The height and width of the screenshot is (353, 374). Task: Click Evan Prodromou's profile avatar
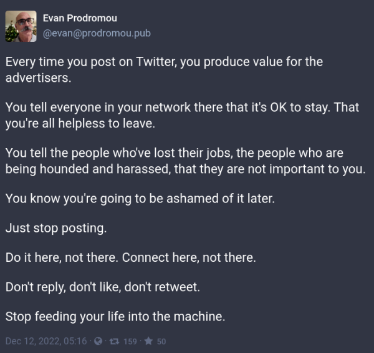point(21,26)
